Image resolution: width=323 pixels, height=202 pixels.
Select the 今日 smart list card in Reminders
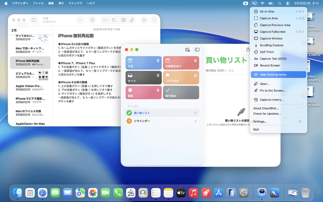(x=144, y=63)
